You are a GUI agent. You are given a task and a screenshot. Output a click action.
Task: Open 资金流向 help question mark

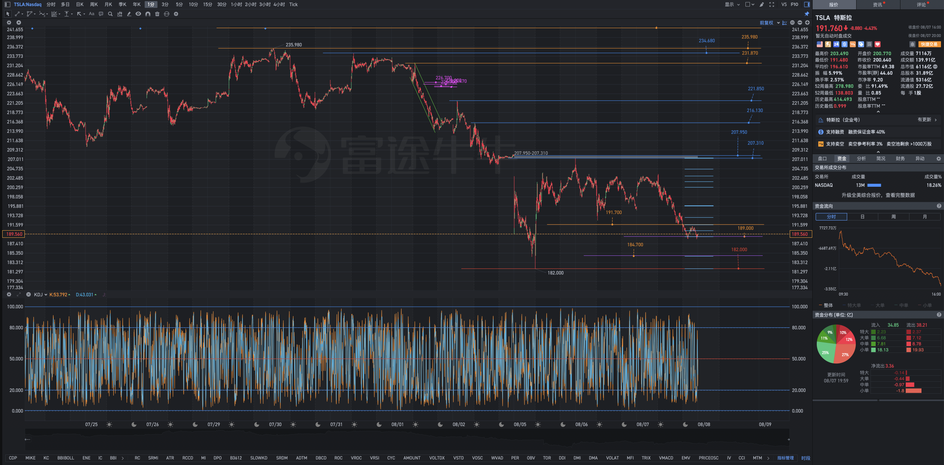click(x=939, y=206)
